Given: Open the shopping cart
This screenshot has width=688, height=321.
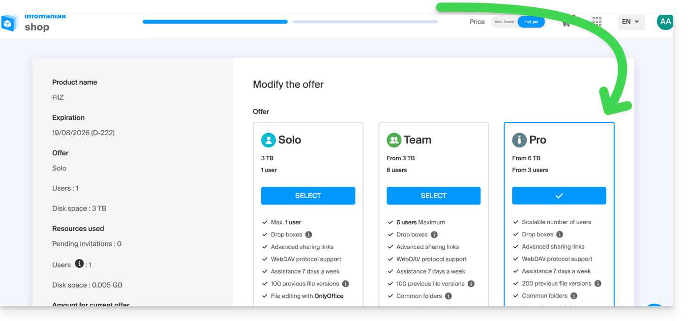Looking at the screenshot, I should click(x=566, y=23).
